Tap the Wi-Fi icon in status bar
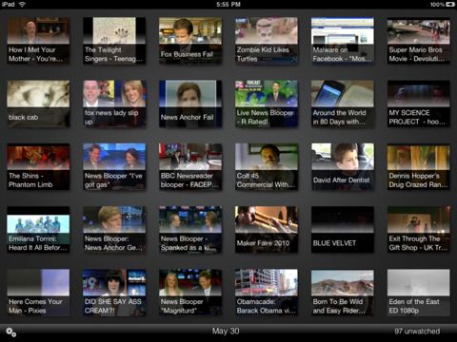This screenshot has height=342, width=457. (x=22, y=4)
